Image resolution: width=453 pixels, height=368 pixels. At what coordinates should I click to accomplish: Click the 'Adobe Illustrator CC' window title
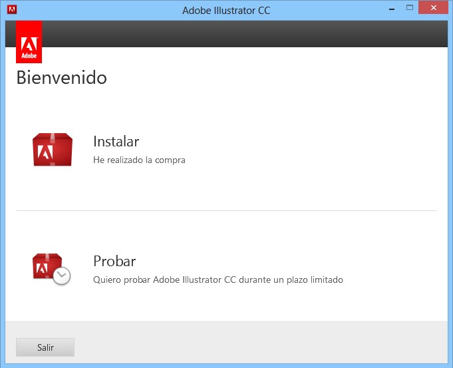tap(226, 11)
